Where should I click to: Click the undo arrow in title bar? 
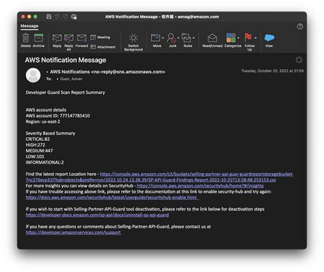coord(57,16)
